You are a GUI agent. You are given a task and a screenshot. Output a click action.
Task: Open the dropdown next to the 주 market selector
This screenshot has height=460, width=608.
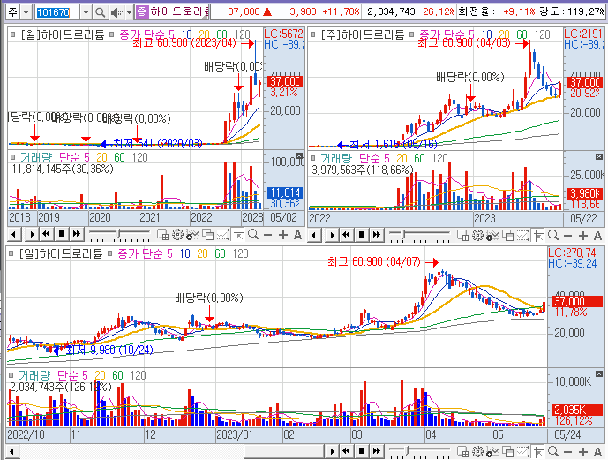coord(26,12)
